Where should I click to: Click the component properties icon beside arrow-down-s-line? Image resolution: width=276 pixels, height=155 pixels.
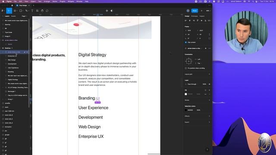[206, 48]
